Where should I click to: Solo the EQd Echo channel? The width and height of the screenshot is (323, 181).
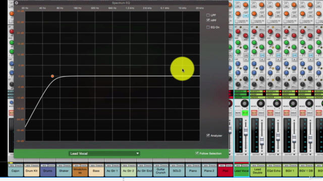(277, 113)
